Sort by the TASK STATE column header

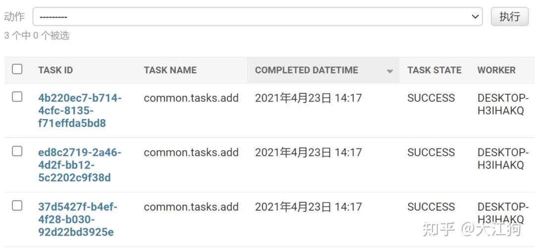click(434, 70)
